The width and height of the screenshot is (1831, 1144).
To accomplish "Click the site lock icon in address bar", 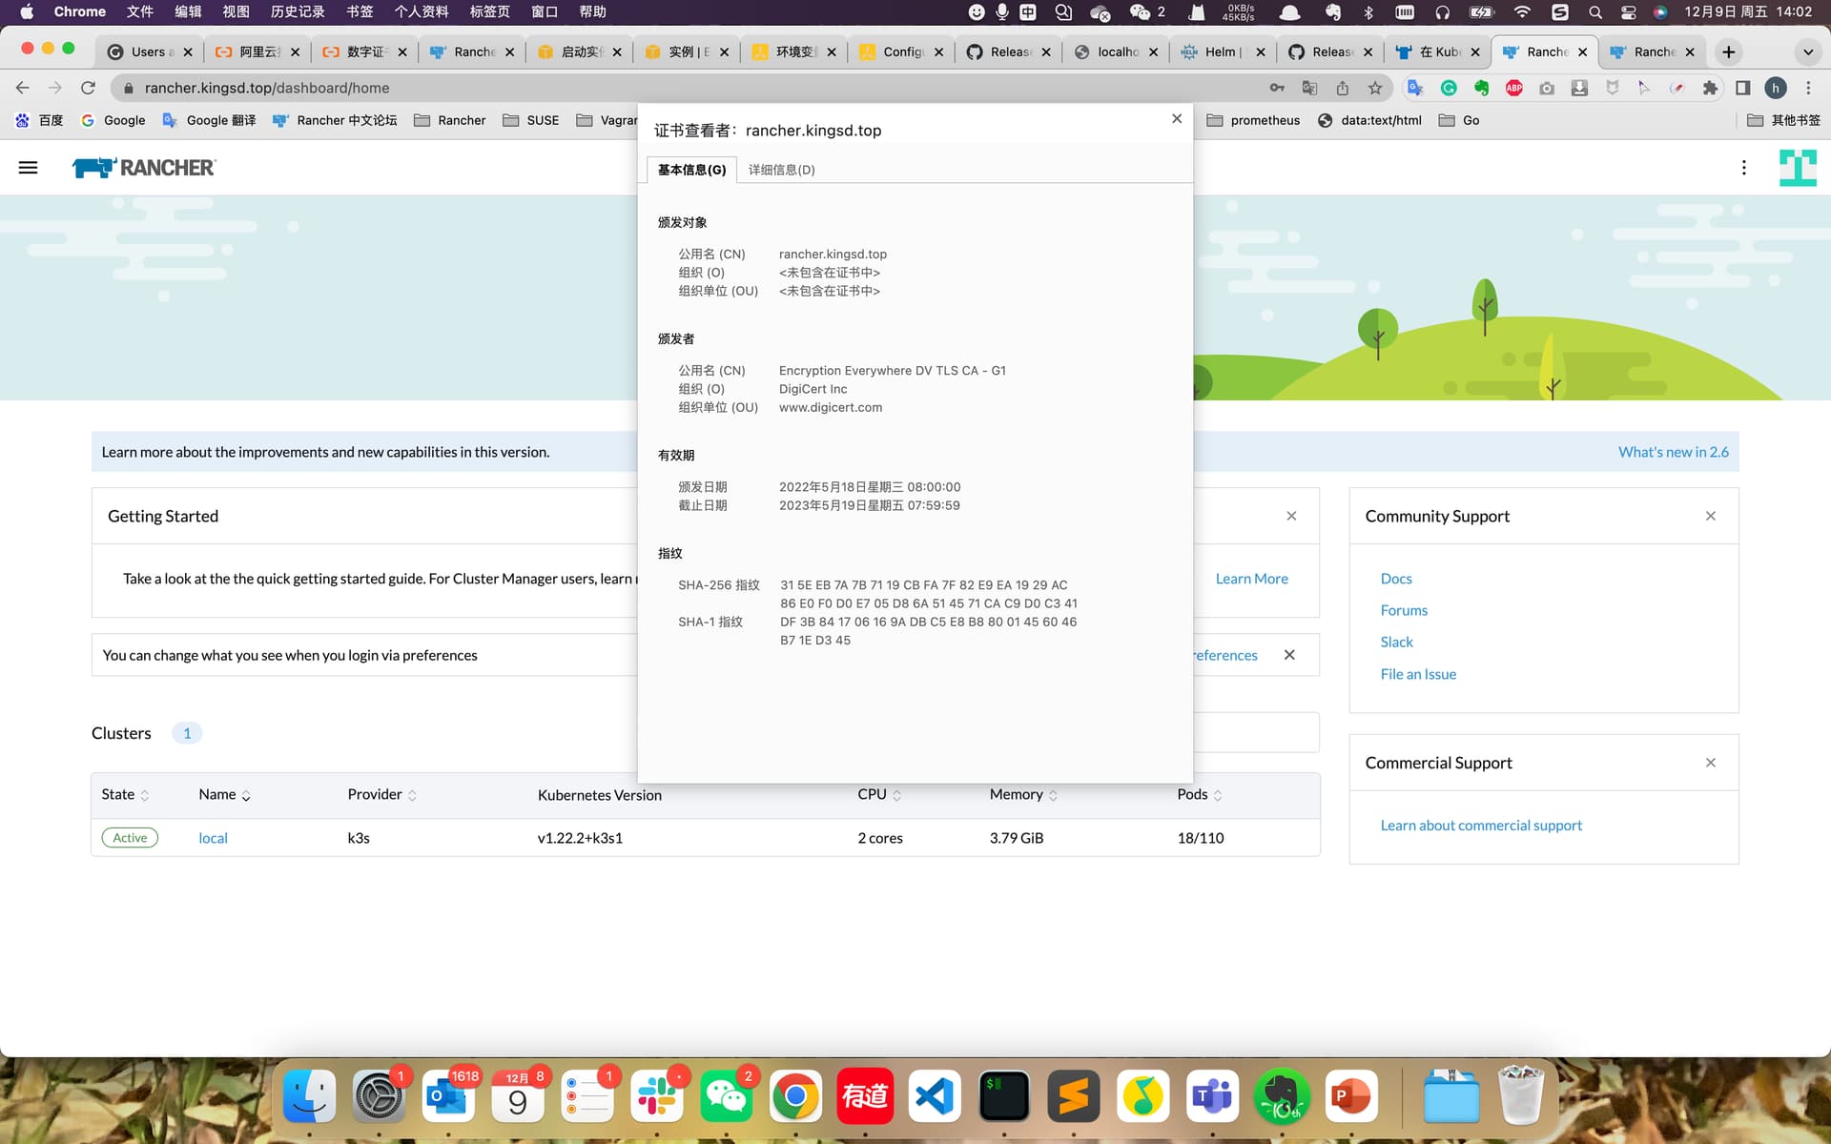I will 129,88.
